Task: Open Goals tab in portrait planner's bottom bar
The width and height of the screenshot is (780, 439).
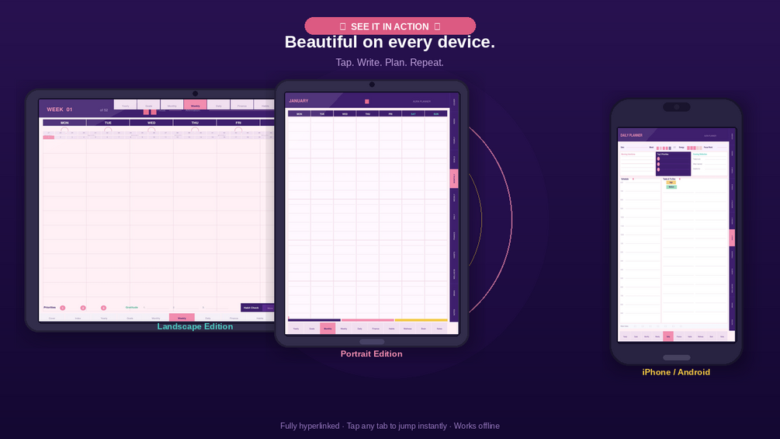Action: coord(312,329)
